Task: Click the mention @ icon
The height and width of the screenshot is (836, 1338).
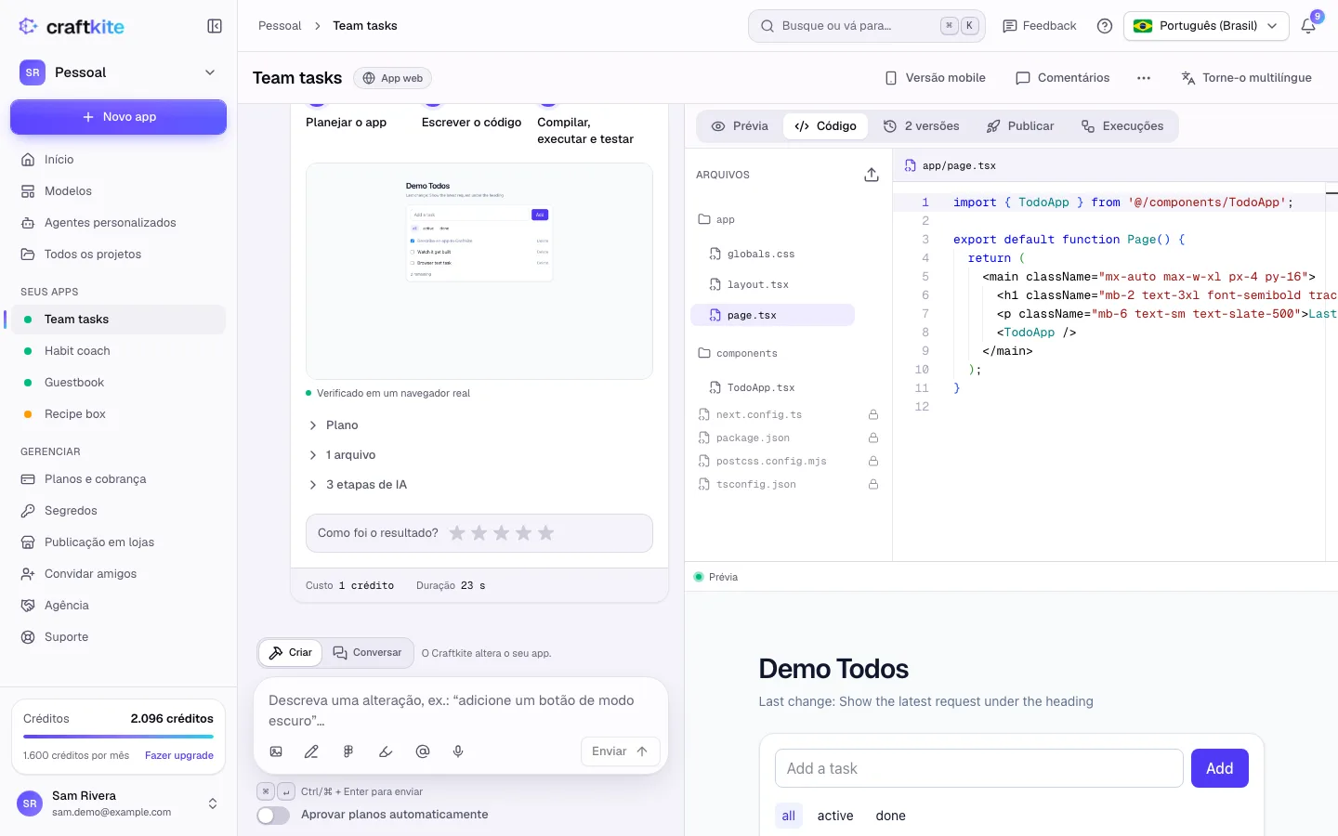Action: pyautogui.click(x=423, y=751)
